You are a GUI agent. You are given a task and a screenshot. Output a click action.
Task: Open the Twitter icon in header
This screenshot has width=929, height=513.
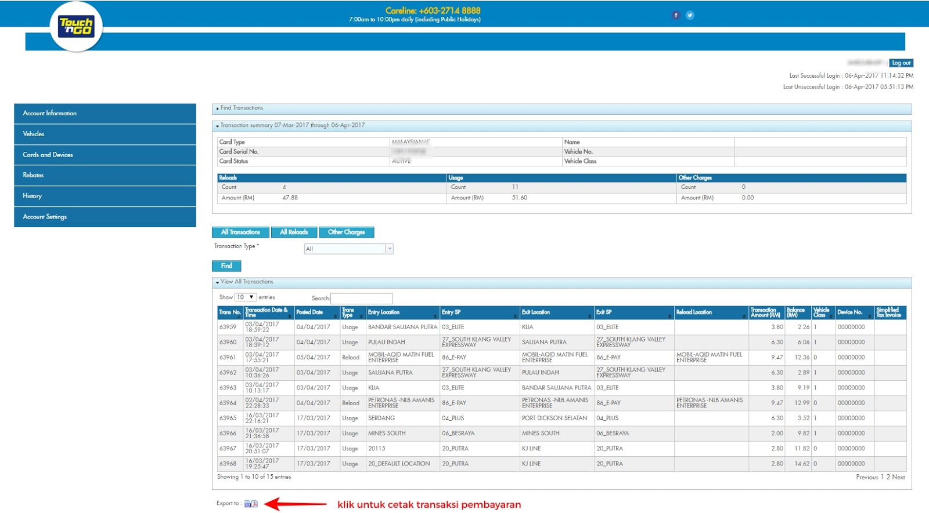point(690,15)
